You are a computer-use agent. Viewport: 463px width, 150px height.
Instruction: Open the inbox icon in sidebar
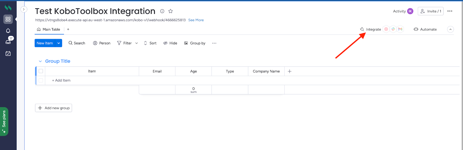coord(8,42)
